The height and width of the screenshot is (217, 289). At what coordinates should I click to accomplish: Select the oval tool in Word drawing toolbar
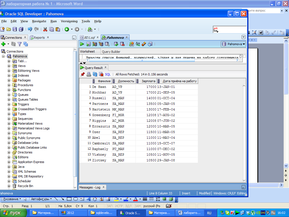click(76, 199)
